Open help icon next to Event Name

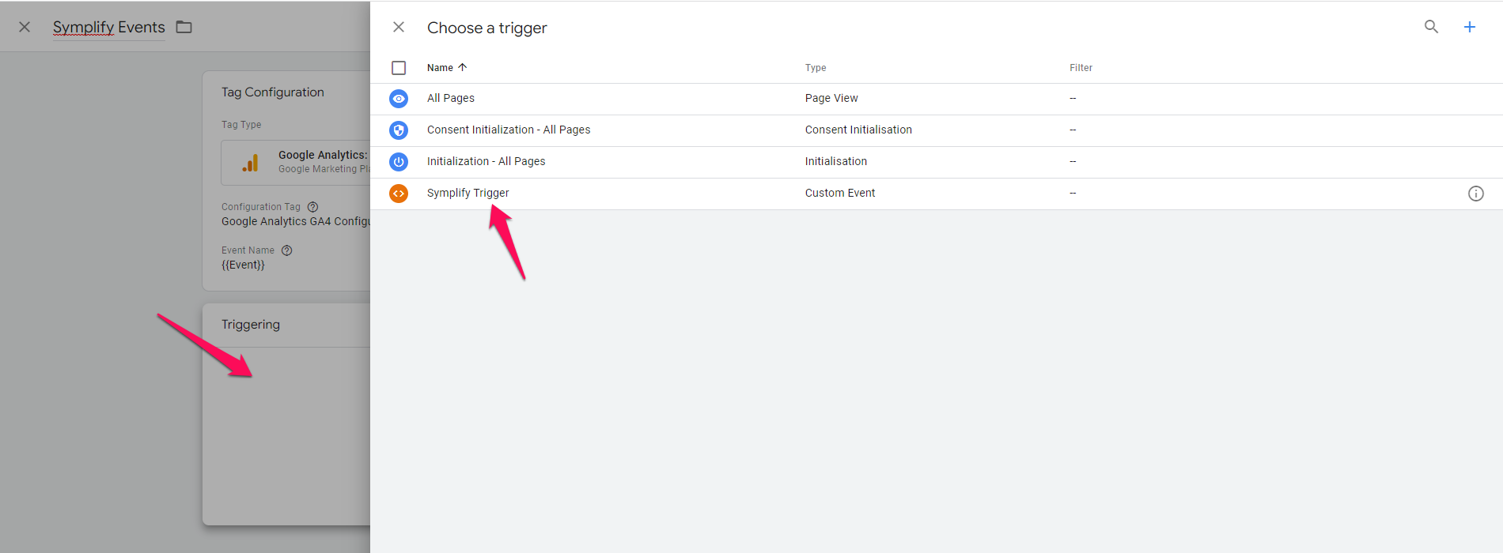287,250
